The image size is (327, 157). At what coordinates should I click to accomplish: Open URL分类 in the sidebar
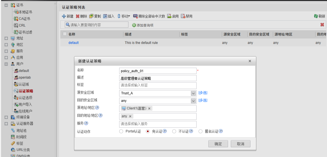click(23, 150)
